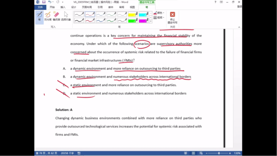
Task: Switch to the View (视图) tab
Action: click(x=132, y=7)
